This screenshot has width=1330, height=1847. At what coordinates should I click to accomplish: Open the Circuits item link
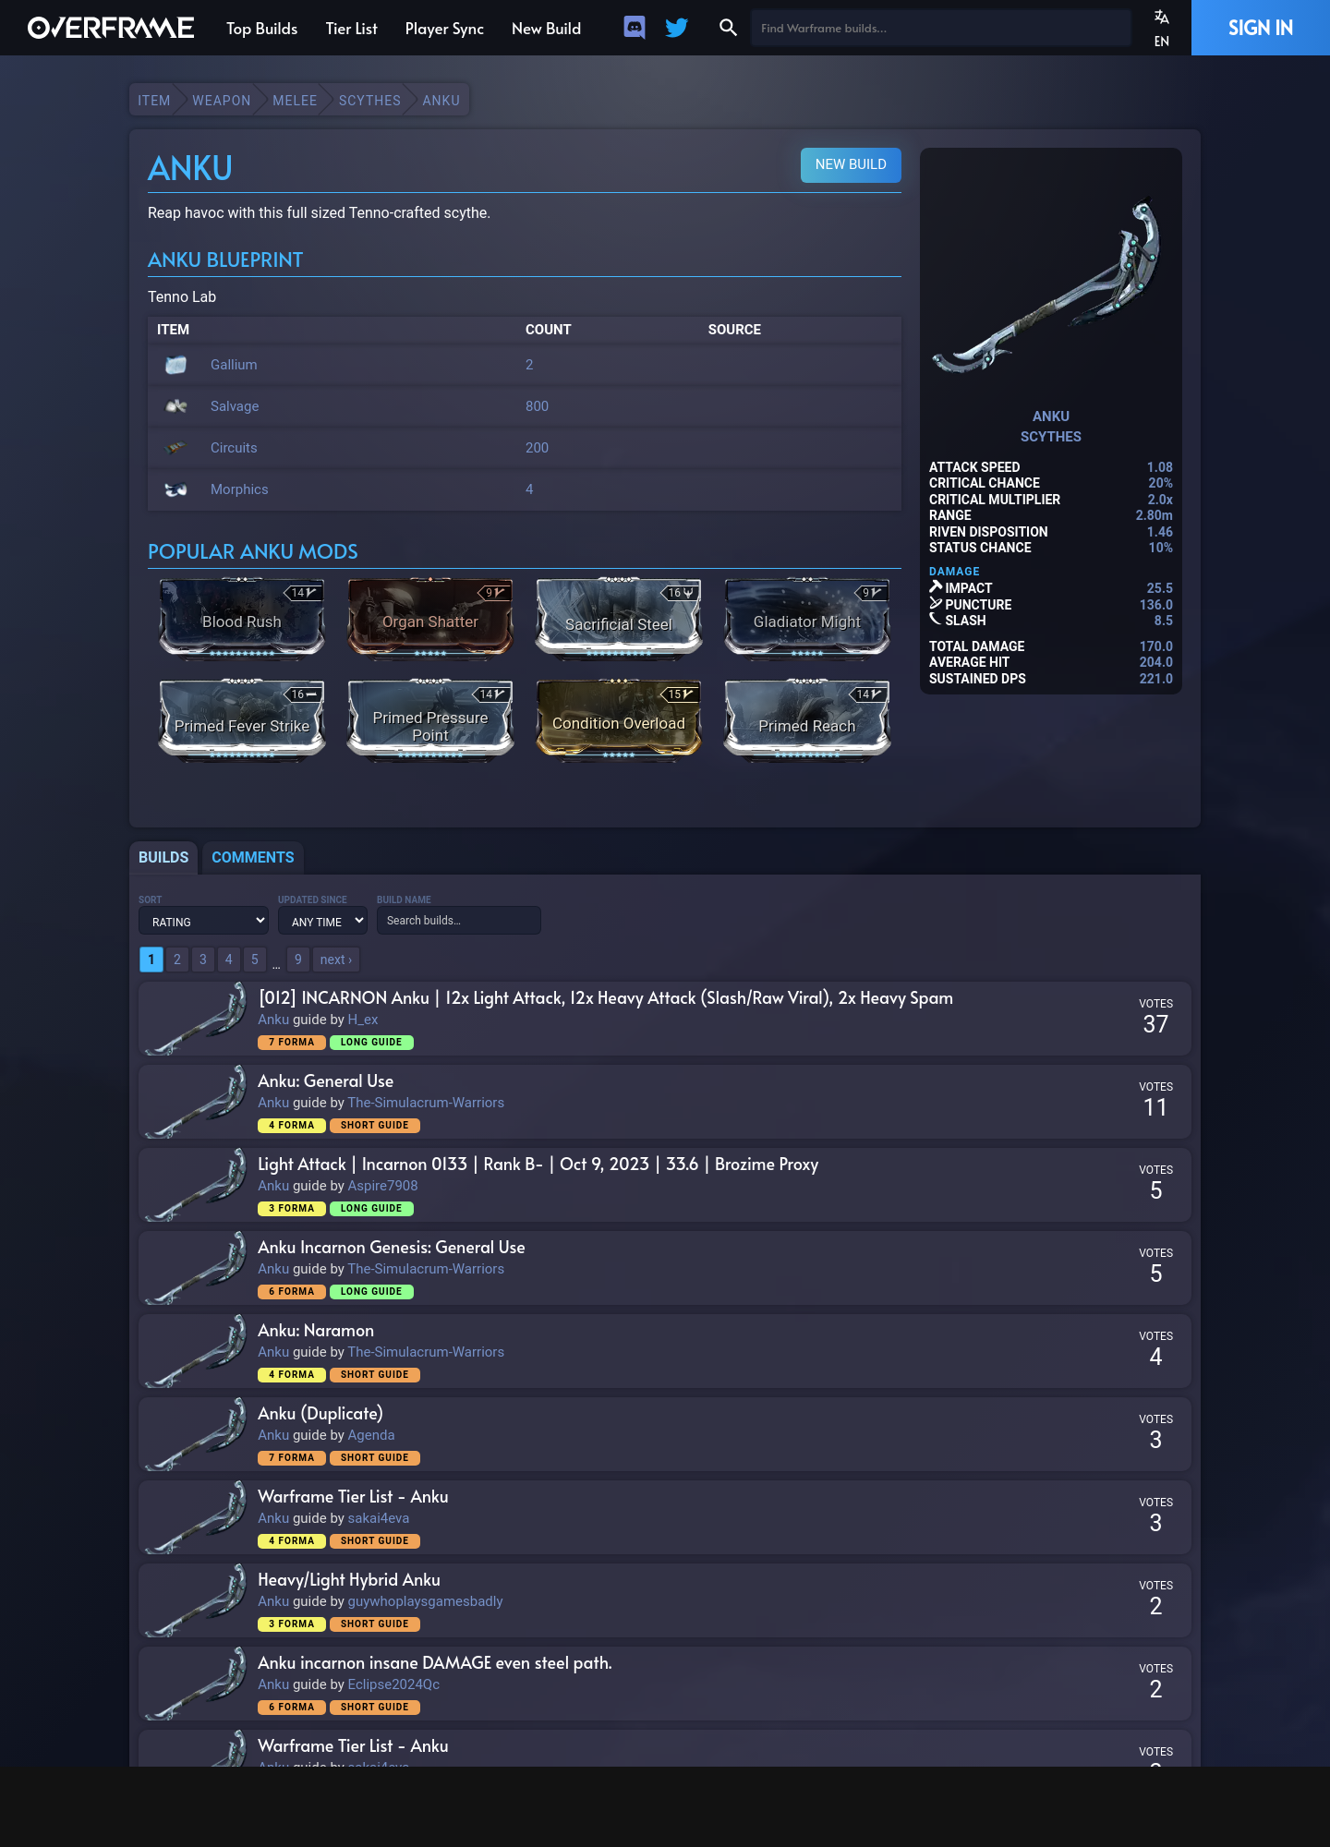click(x=234, y=448)
